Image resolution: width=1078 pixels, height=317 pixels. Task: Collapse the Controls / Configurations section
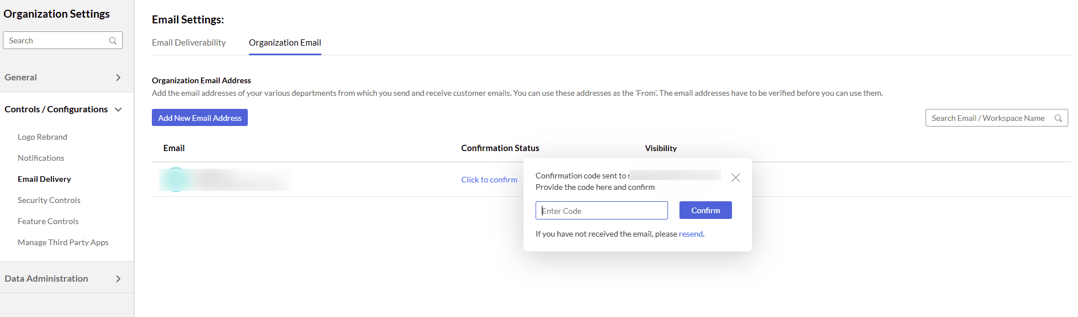(118, 109)
